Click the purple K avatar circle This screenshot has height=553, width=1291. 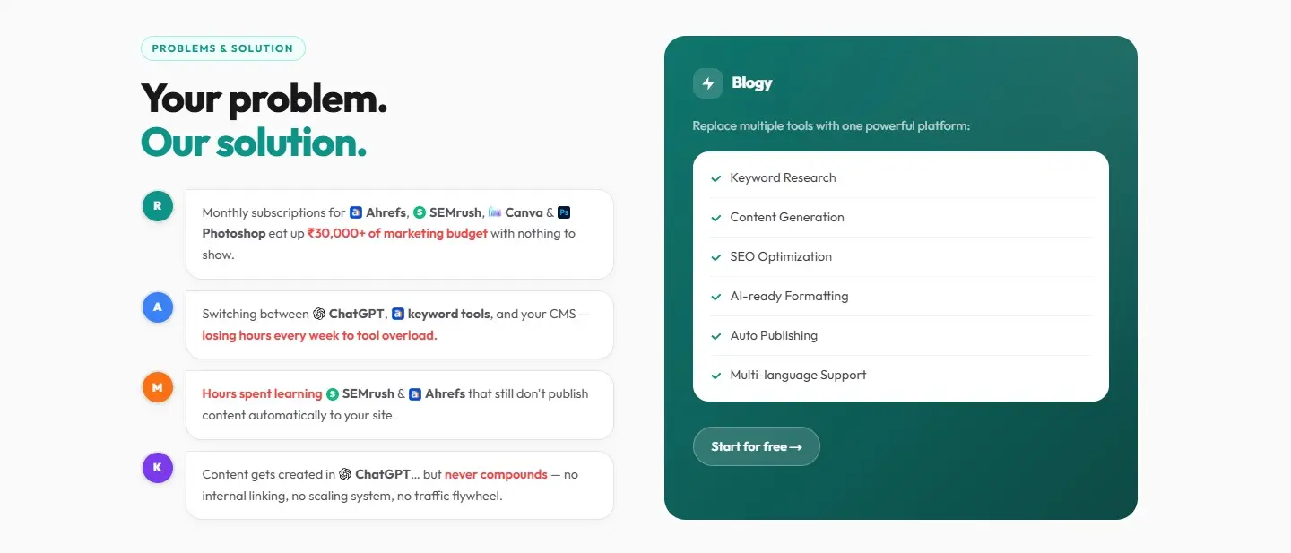coord(158,467)
